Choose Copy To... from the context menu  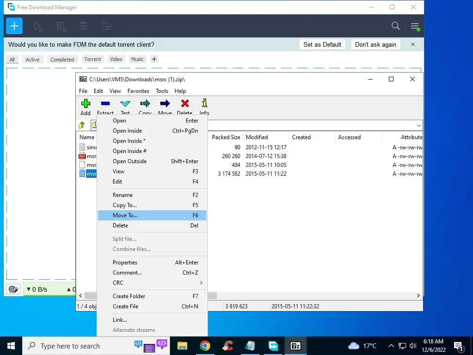pos(152,205)
